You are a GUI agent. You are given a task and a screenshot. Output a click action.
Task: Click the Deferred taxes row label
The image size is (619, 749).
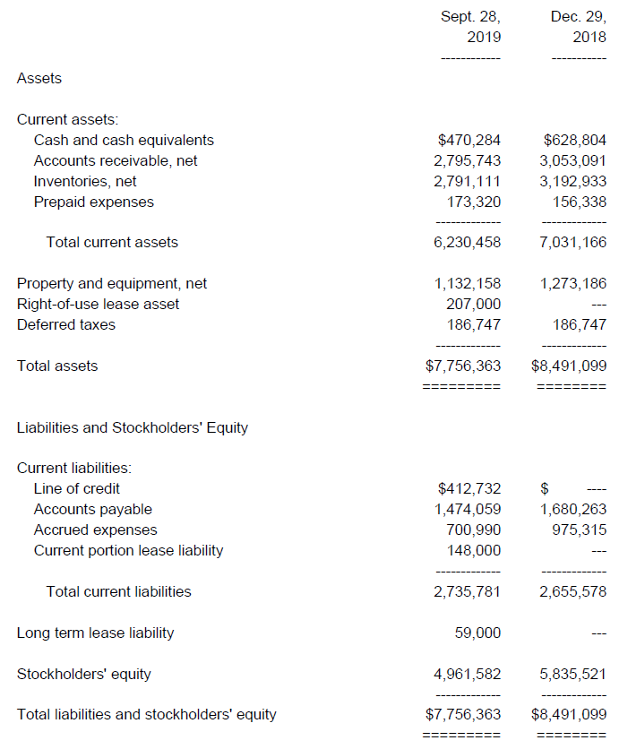point(66,324)
